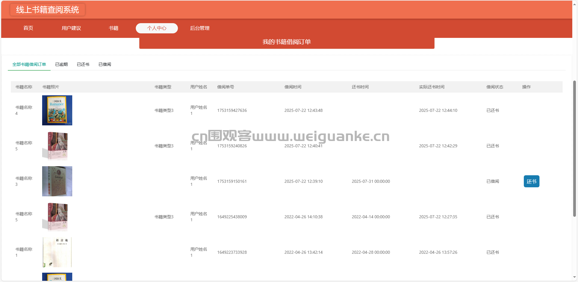Click 书籍名称 3 cell
The image size is (578, 282).
pos(24,181)
